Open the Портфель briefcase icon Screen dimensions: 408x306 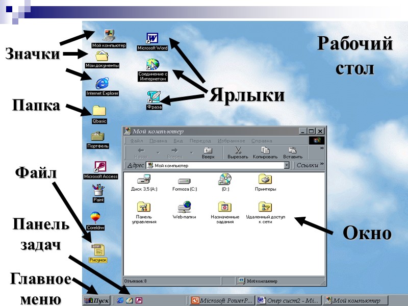point(98,140)
